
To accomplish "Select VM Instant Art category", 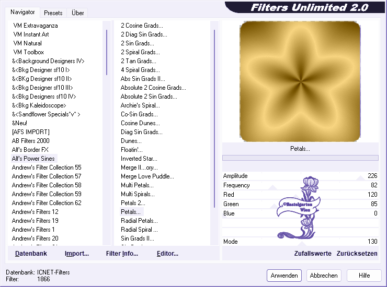I will click(31, 34).
